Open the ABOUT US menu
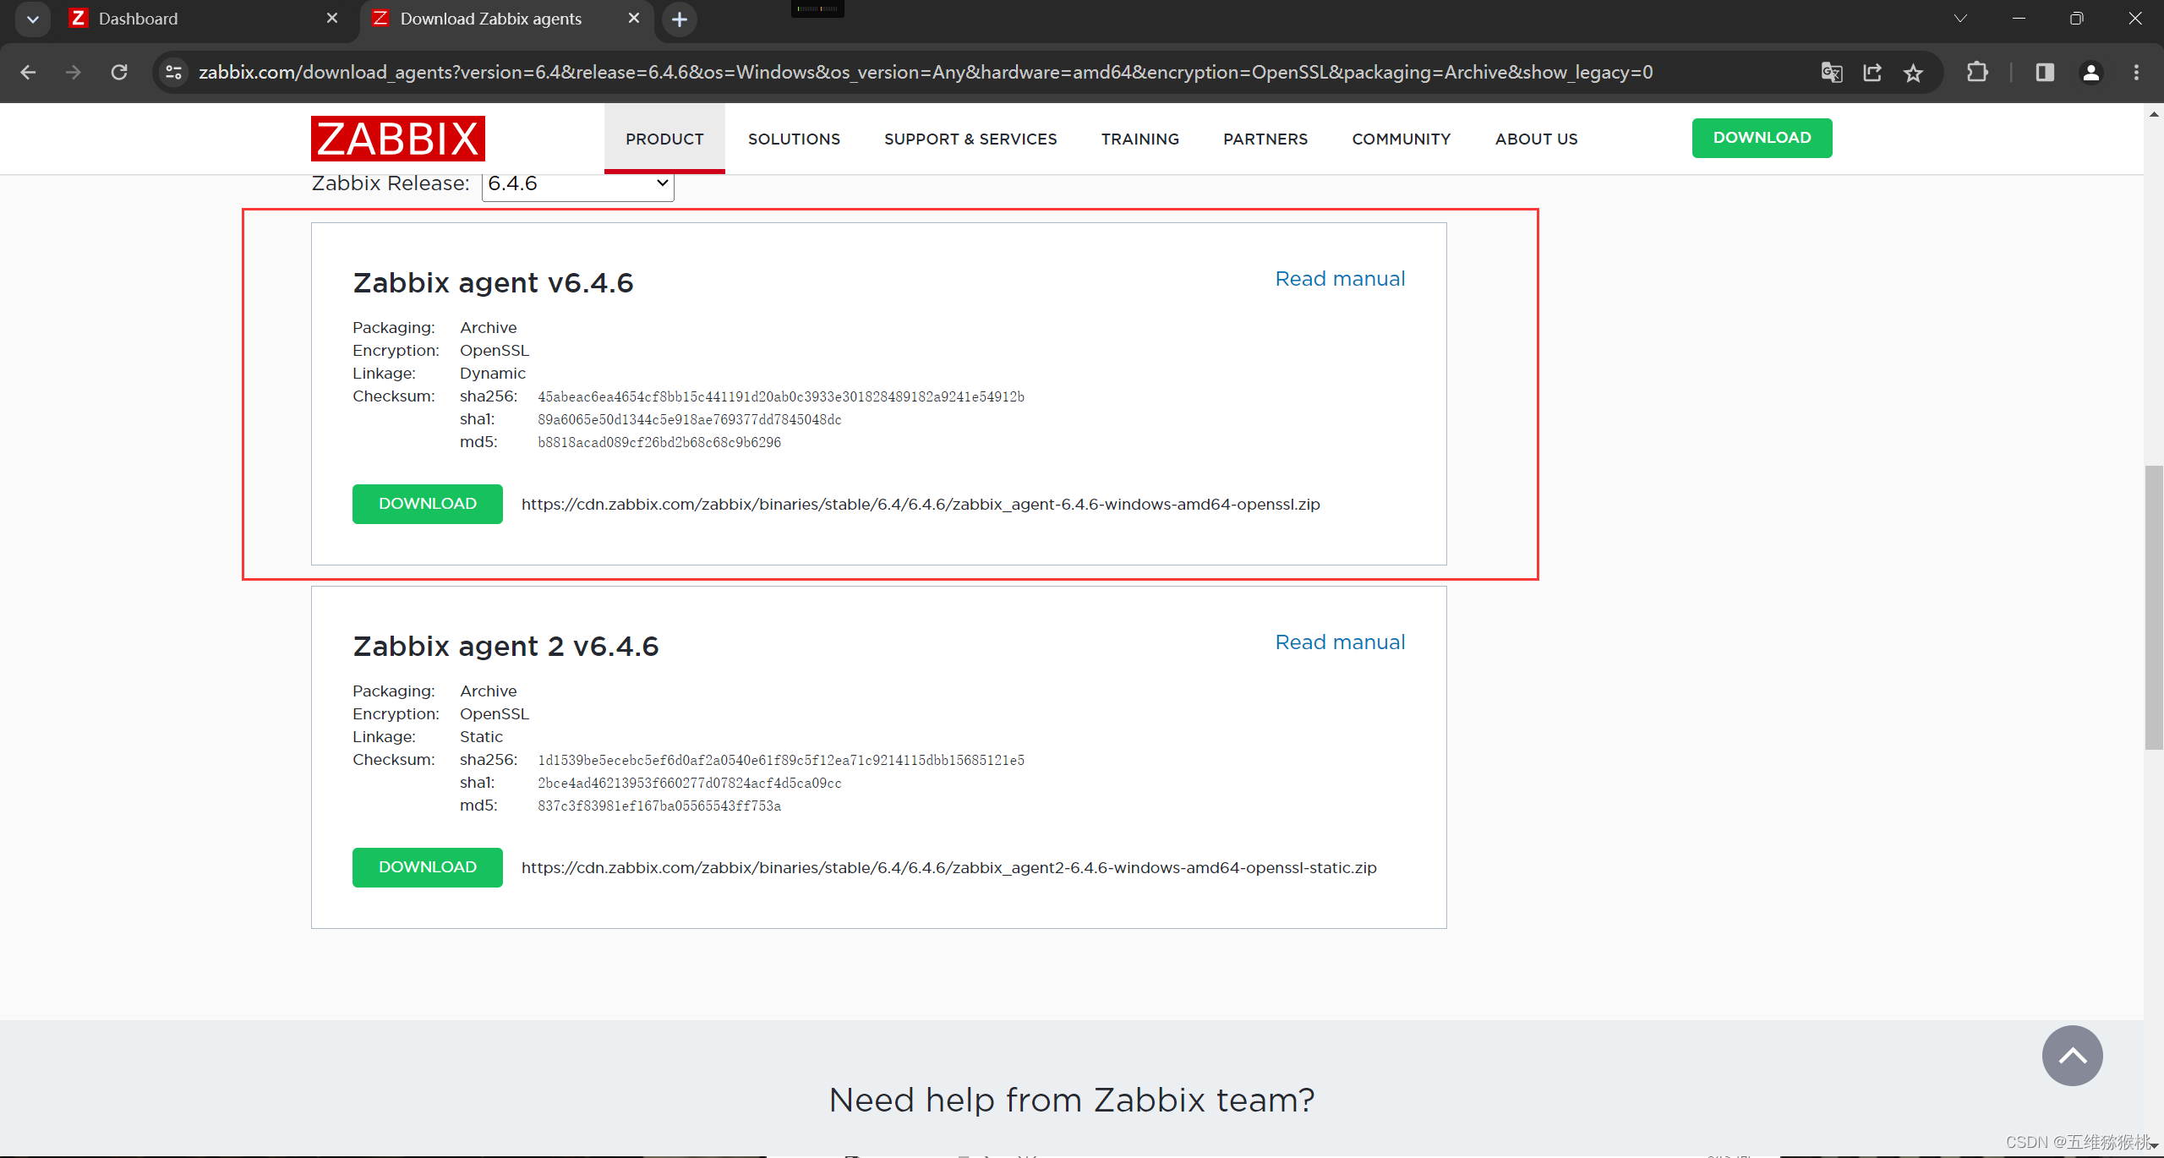 (1536, 139)
